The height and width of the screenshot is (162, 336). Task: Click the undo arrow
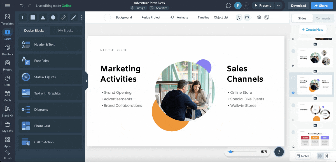coord(22,6)
